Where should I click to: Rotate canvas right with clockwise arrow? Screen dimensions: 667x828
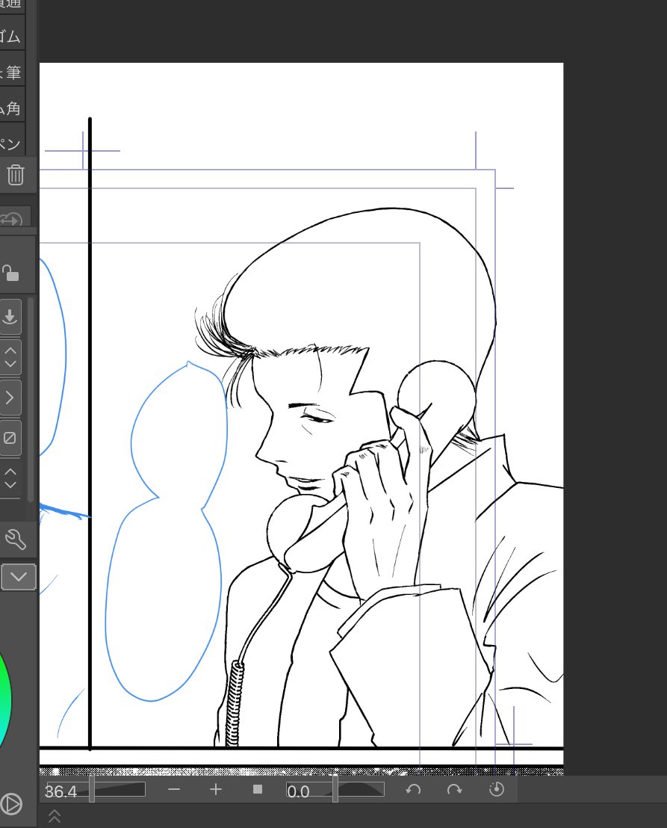[x=454, y=790]
